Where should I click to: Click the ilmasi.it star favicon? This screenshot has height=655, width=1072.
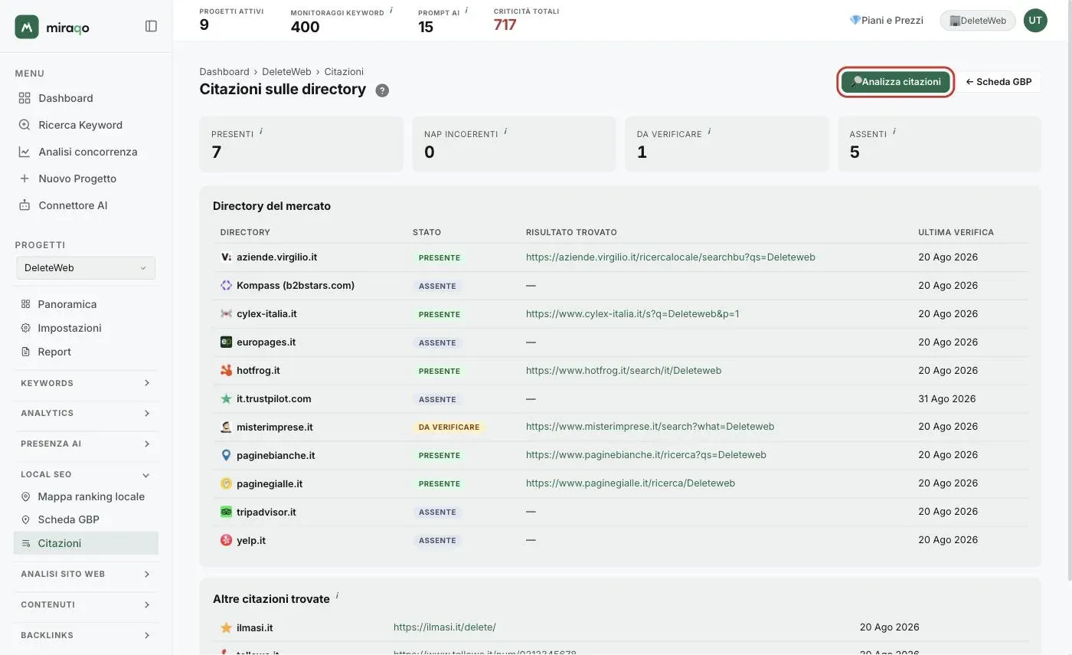(226, 627)
